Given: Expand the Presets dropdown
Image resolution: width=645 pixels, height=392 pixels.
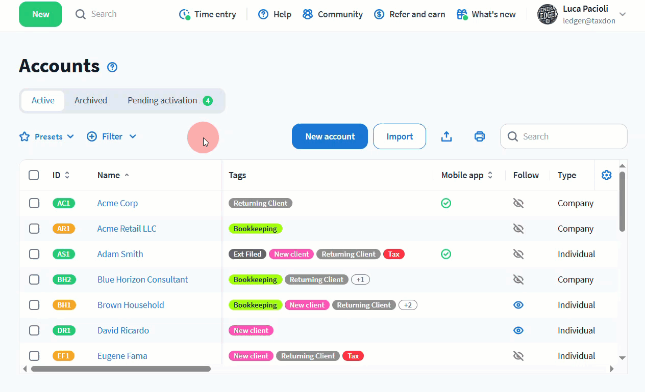Looking at the screenshot, I should point(47,136).
